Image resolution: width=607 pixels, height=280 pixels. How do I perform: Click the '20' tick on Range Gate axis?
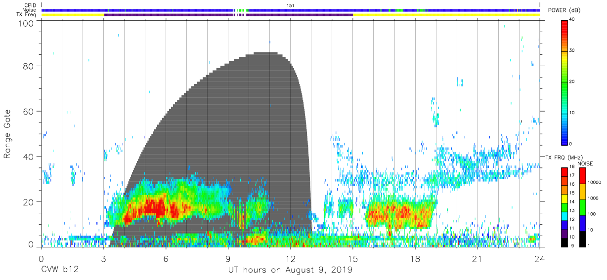click(29, 202)
